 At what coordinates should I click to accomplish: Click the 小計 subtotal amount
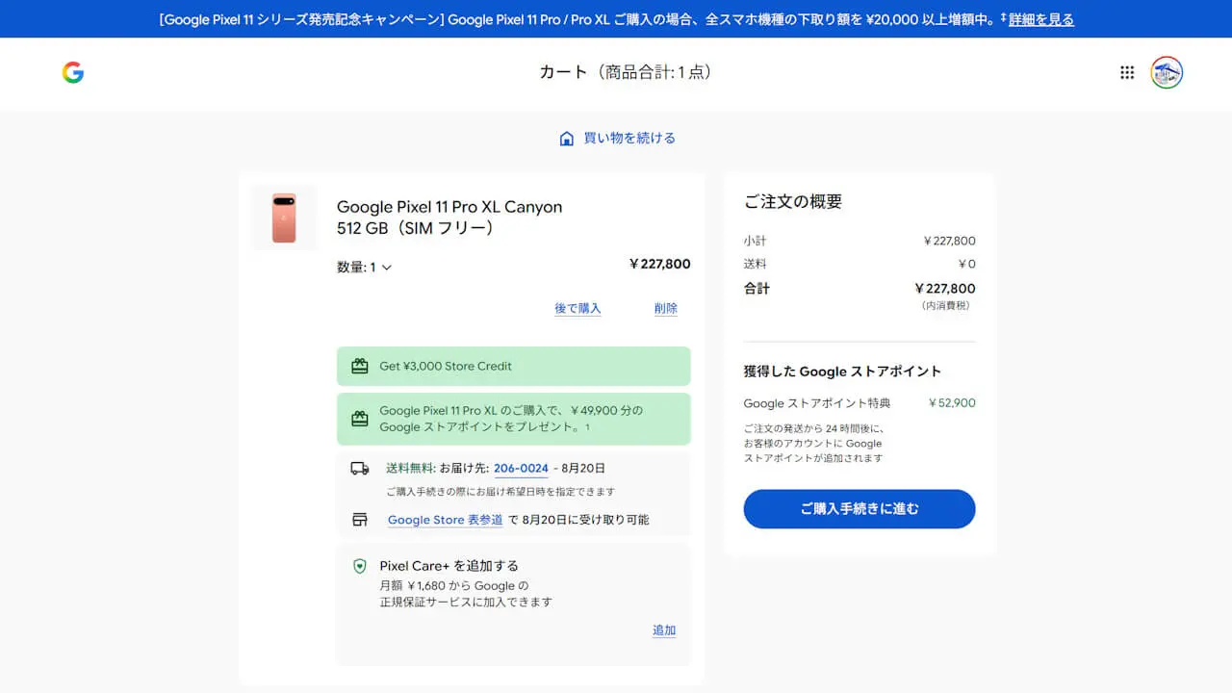(949, 242)
